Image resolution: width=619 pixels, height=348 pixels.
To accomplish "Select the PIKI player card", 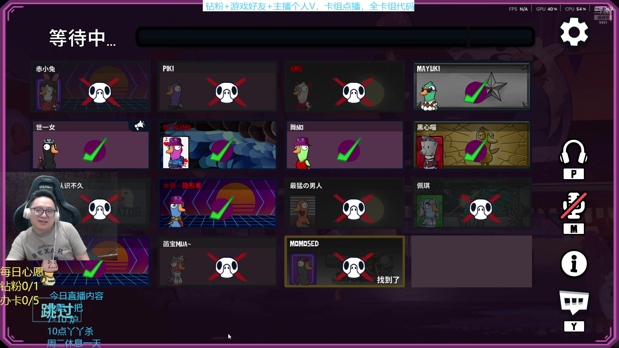I will (x=218, y=86).
